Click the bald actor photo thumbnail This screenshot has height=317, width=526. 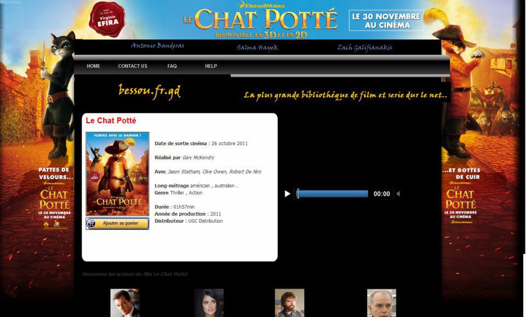(x=381, y=303)
